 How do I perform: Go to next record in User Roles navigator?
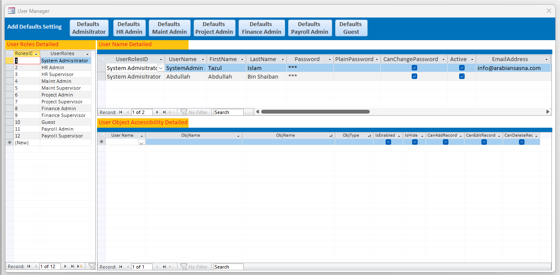[x=65, y=266]
